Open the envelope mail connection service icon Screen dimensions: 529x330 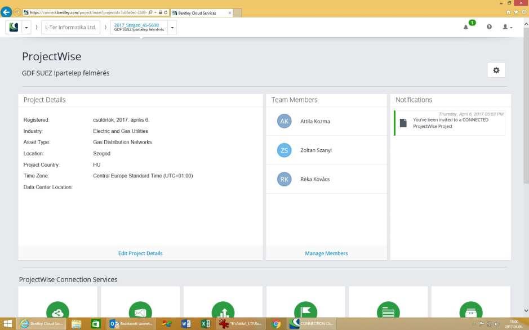[x=140, y=311]
